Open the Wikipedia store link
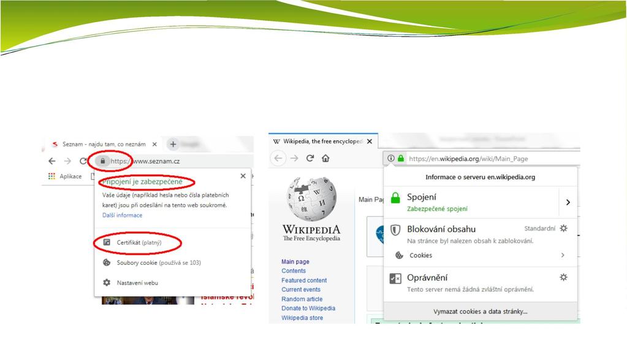The height and width of the screenshot is (347, 627). [302, 318]
